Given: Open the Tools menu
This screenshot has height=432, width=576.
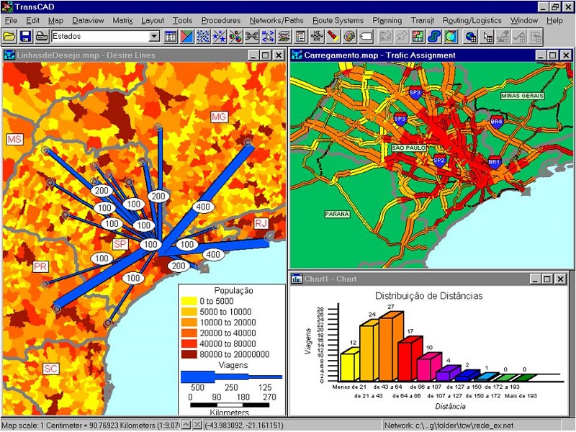Looking at the screenshot, I should click(x=183, y=21).
